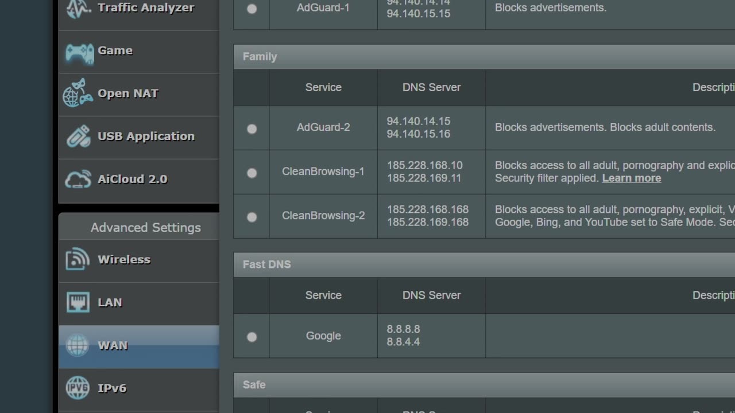Select the AdGuard-2 radio button
The width and height of the screenshot is (735, 413).
[x=252, y=129]
